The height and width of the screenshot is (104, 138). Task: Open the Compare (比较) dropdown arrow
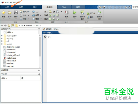coord(29,15)
